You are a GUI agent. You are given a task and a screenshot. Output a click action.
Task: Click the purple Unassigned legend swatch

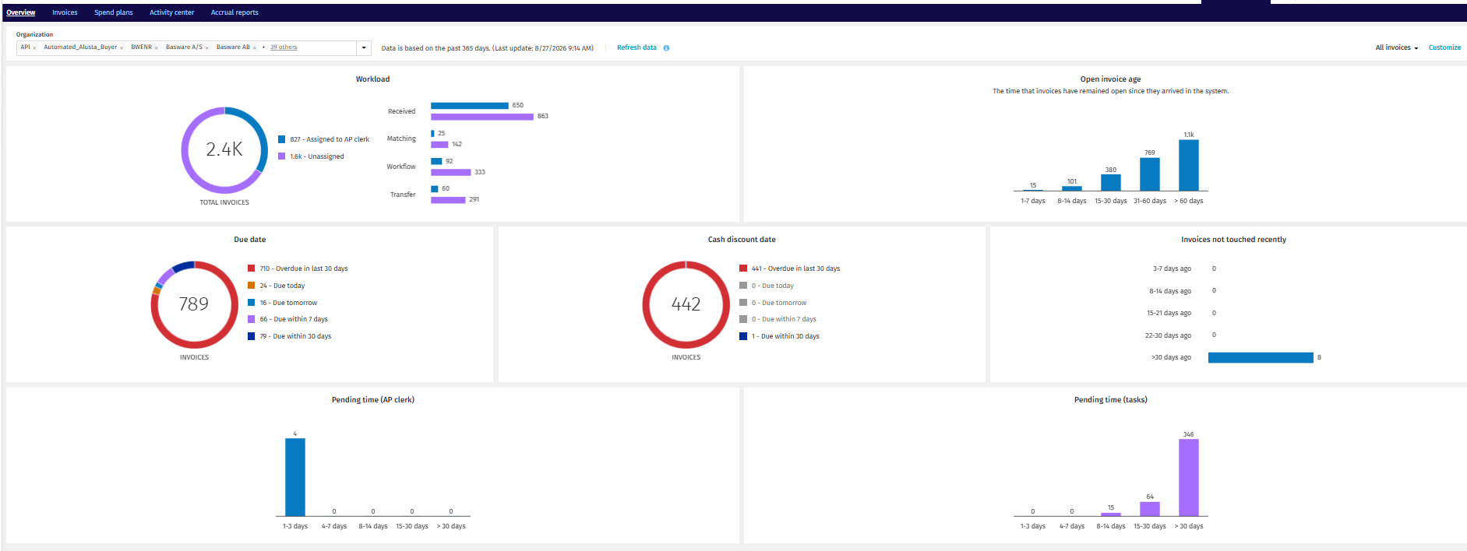(282, 156)
